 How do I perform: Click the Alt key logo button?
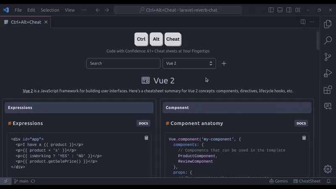click(156, 39)
